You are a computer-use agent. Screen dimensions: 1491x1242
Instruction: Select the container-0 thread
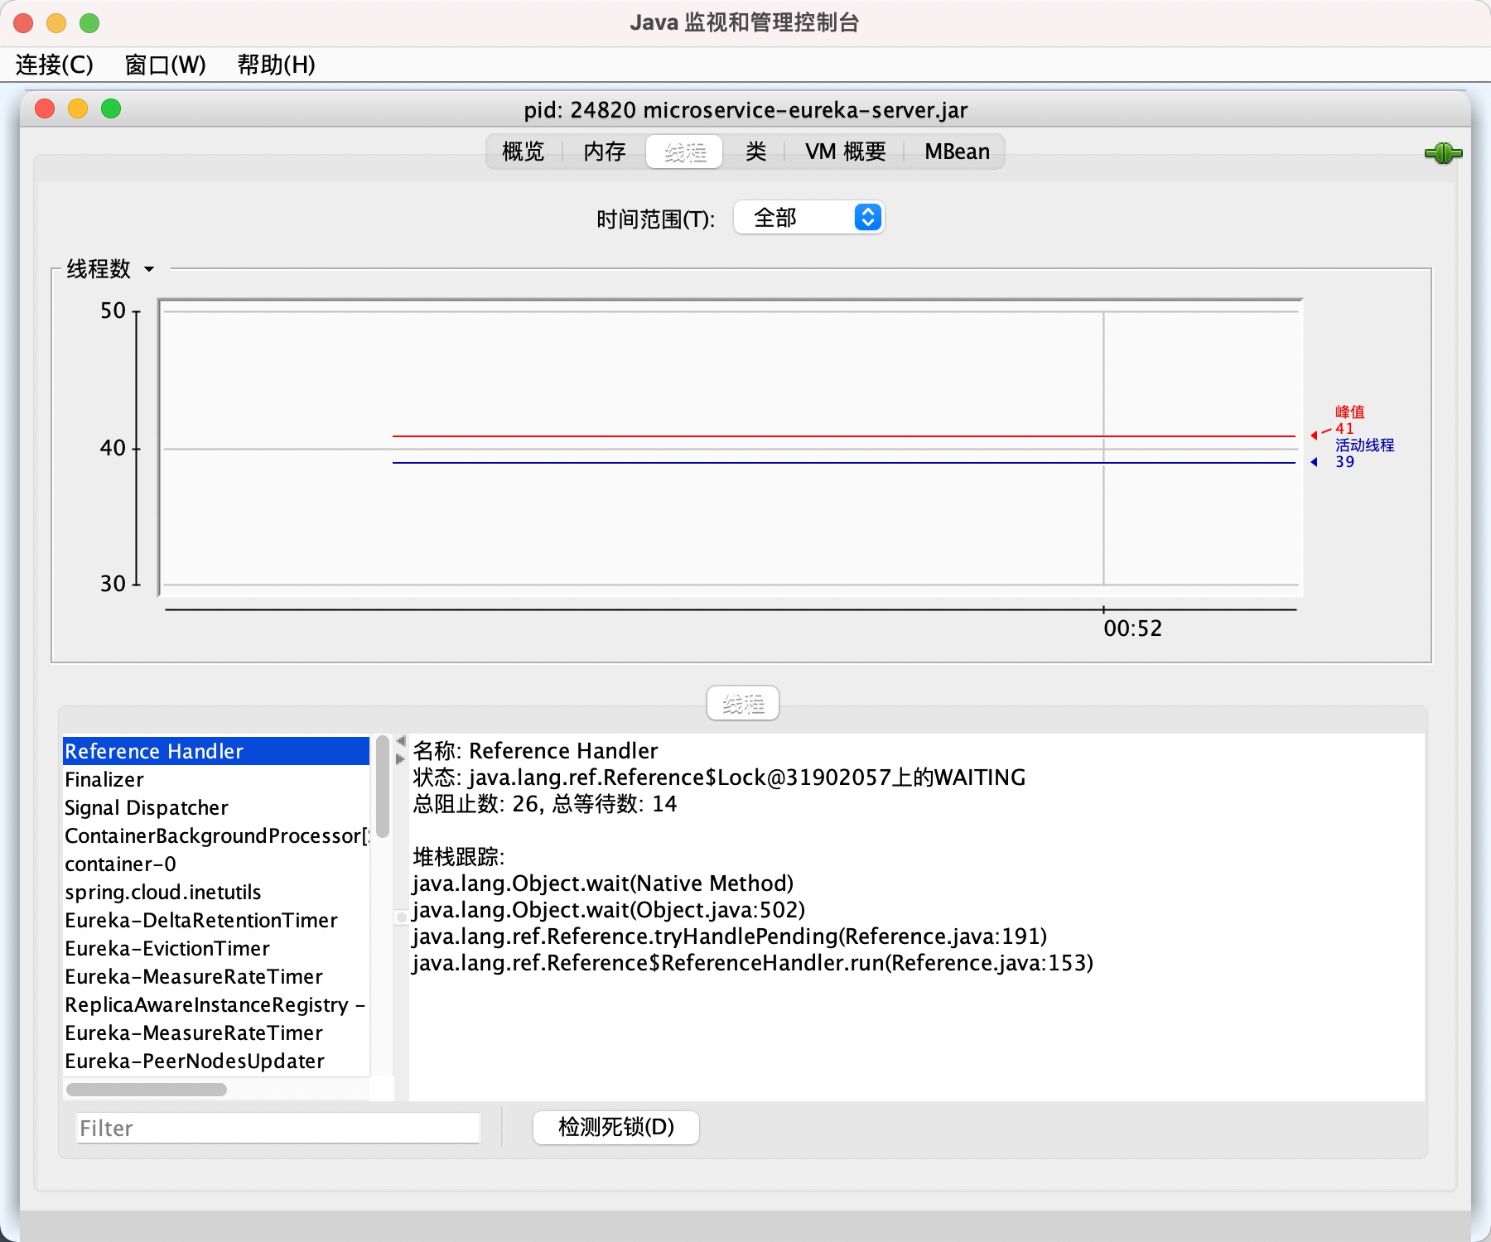coord(216,864)
